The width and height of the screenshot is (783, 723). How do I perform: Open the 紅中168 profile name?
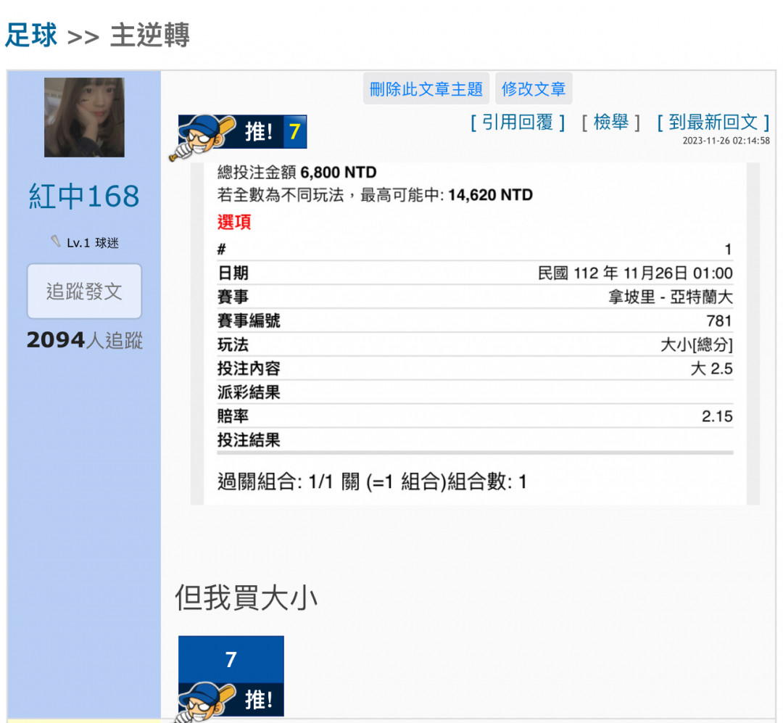[84, 196]
